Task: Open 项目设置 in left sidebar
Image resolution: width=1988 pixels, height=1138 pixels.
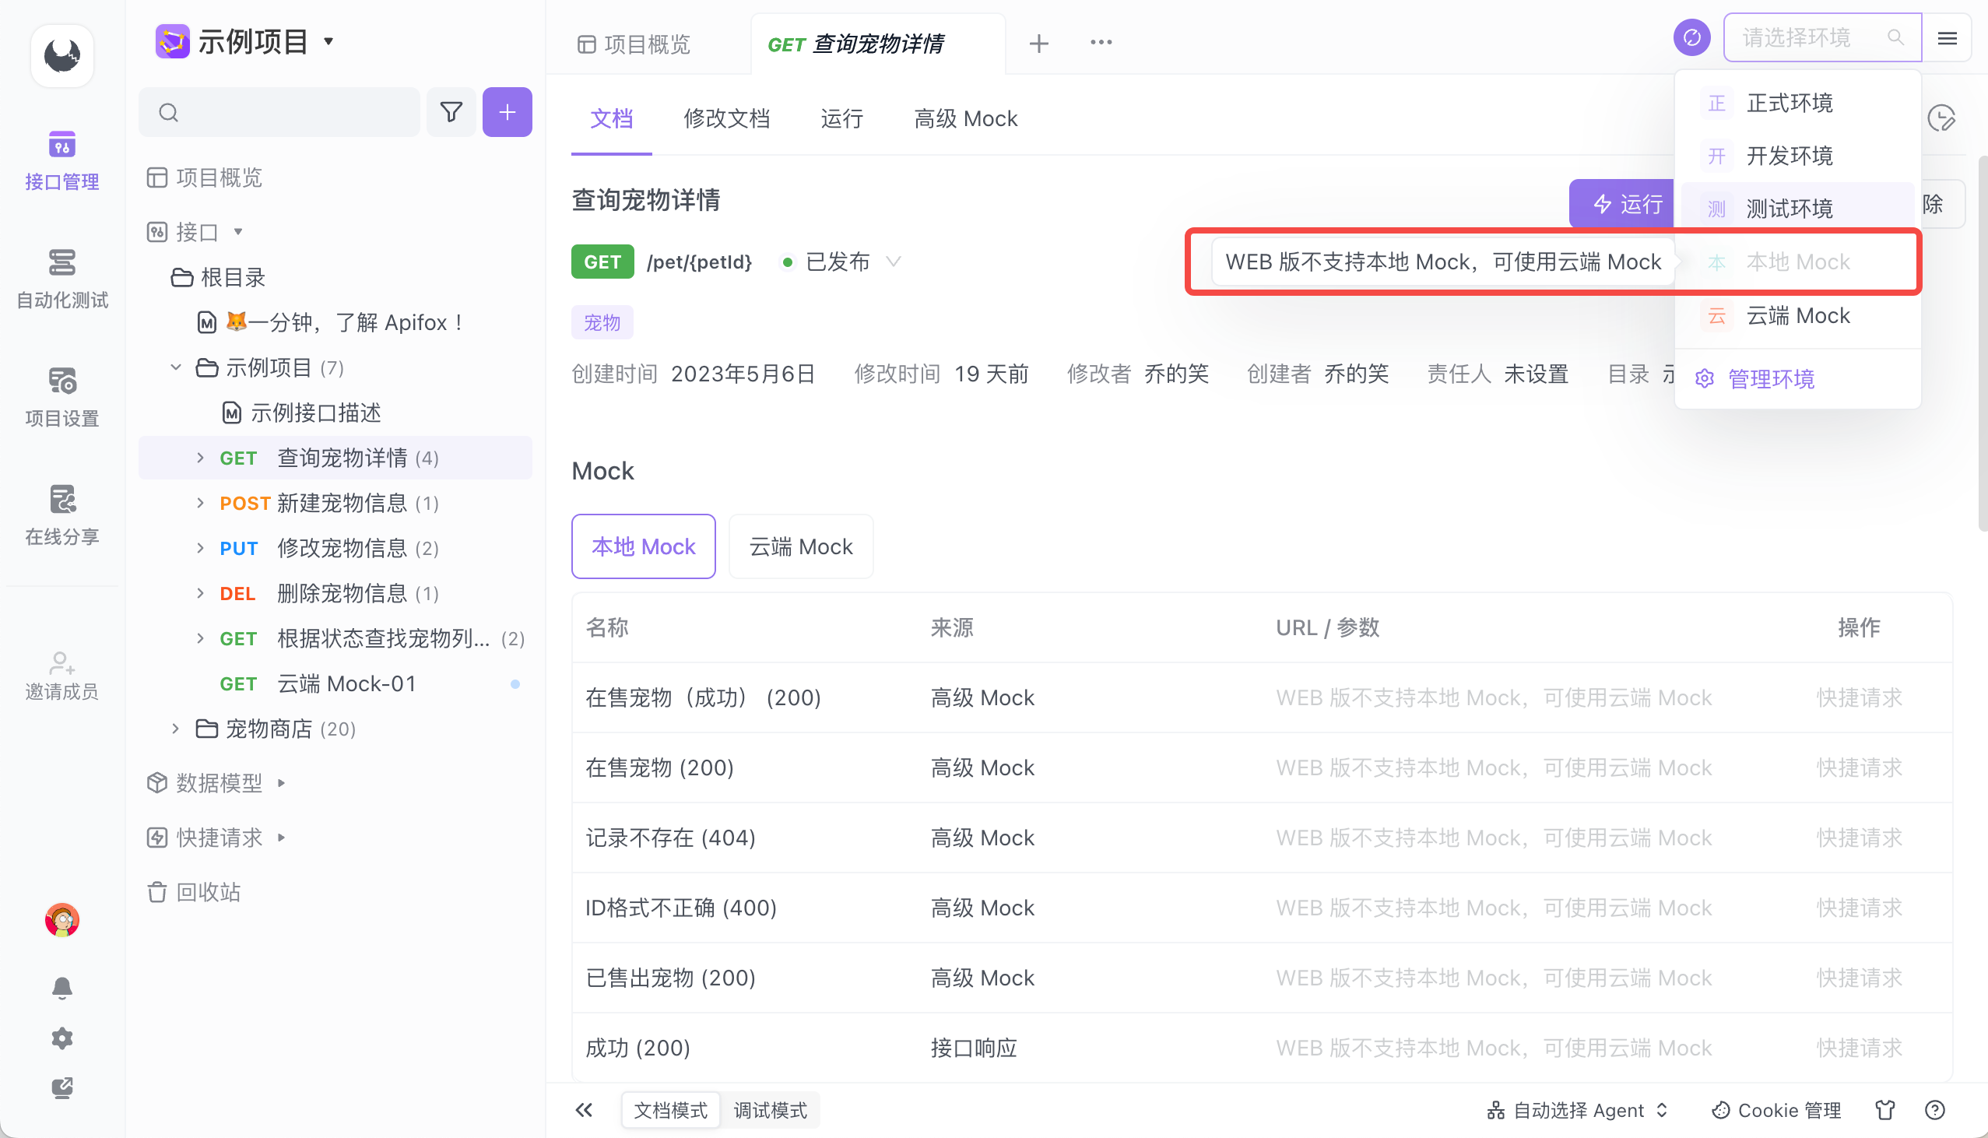Action: coord(61,396)
